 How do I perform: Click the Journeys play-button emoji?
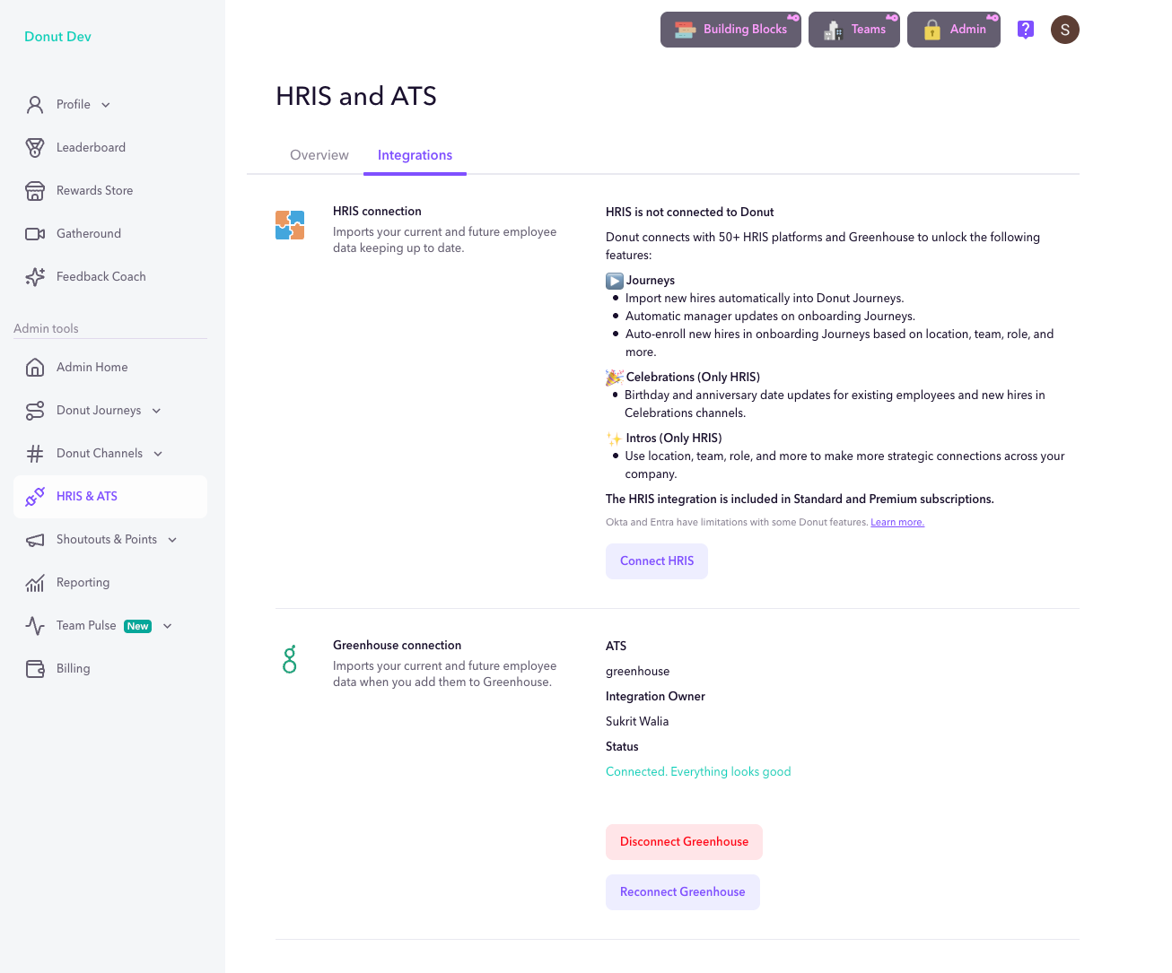[x=615, y=281]
